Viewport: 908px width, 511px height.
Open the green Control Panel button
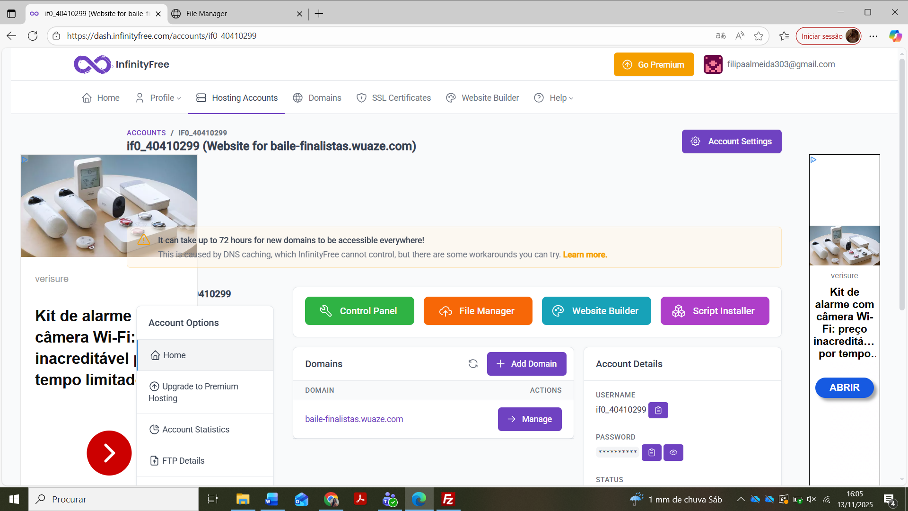coord(359,311)
